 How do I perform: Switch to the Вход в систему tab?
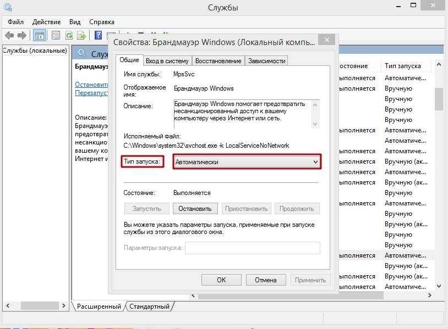(x=167, y=61)
